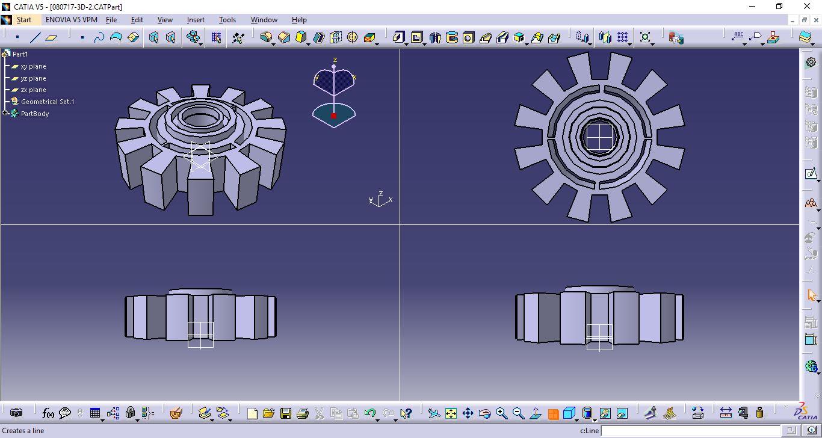
Task: Select the Fly Mode icon
Action: point(434,413)
